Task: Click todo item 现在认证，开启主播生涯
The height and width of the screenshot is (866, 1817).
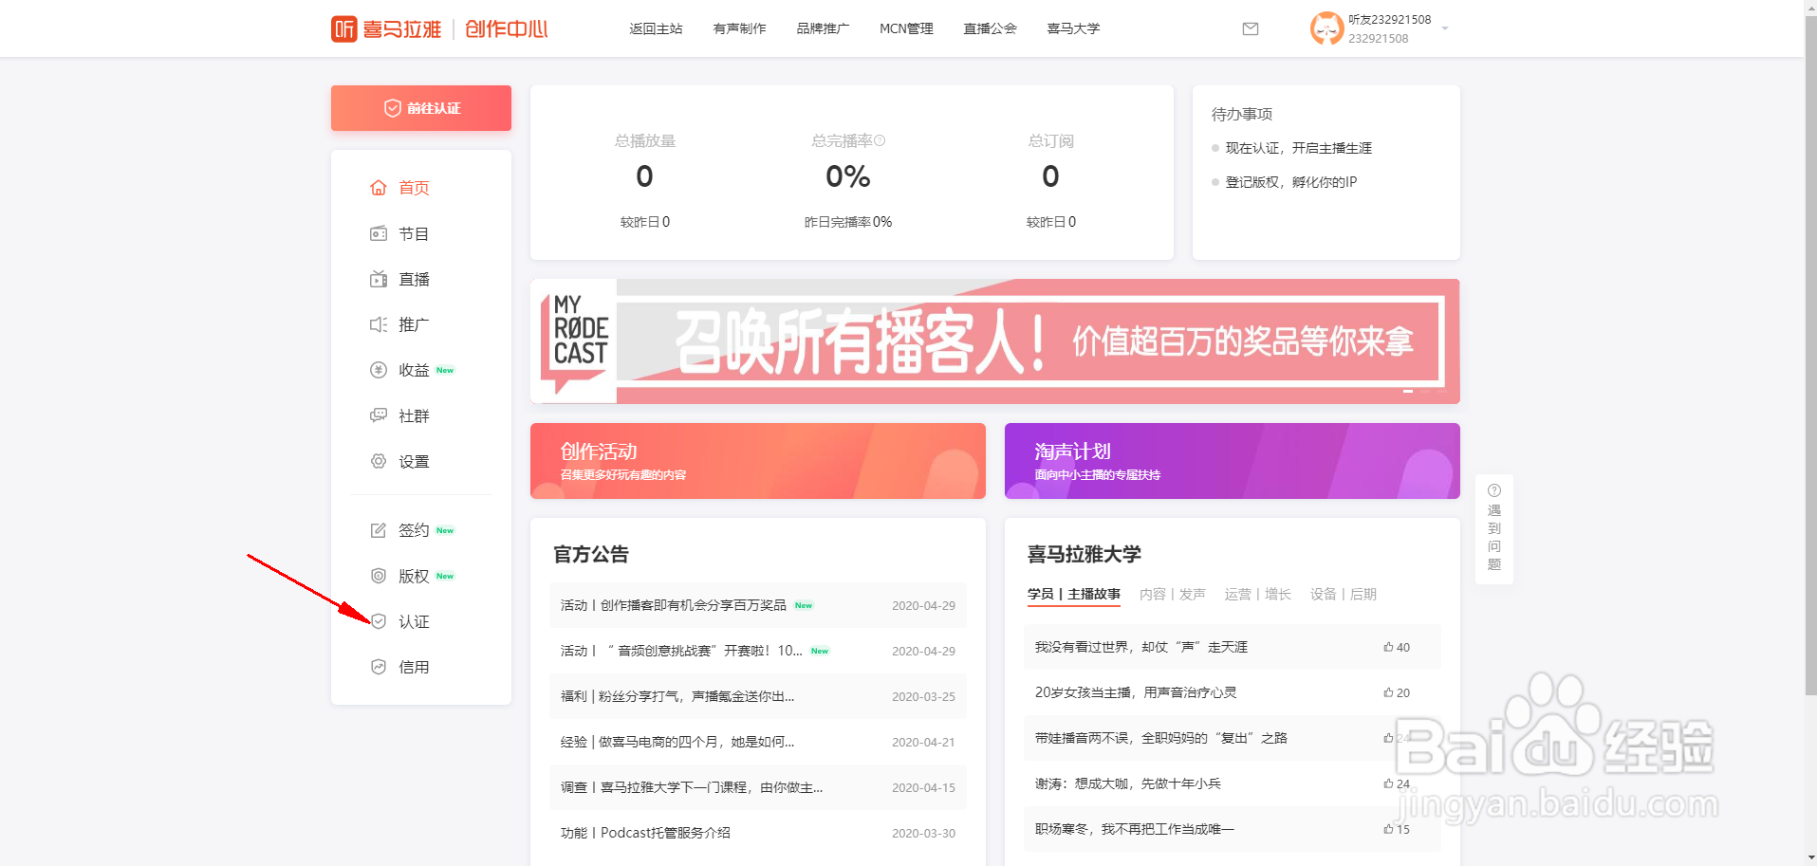Action: point(1299,148)
